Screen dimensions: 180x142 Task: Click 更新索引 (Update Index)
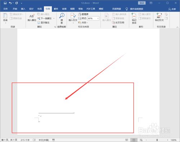pyautogui.click(x=145, y=18)
